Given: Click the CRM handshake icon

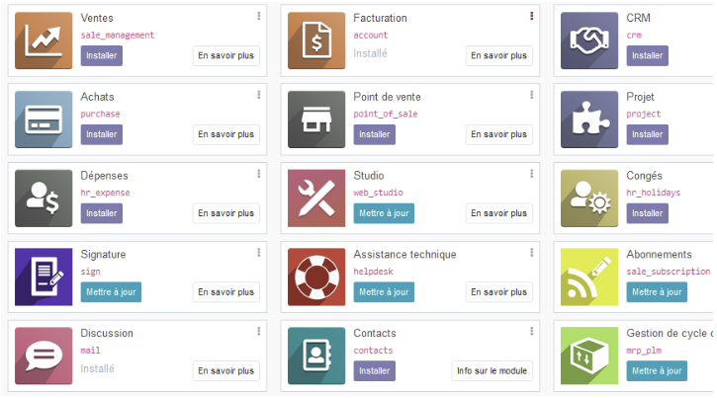Looking at the screenshot, I should click(589, 40).
